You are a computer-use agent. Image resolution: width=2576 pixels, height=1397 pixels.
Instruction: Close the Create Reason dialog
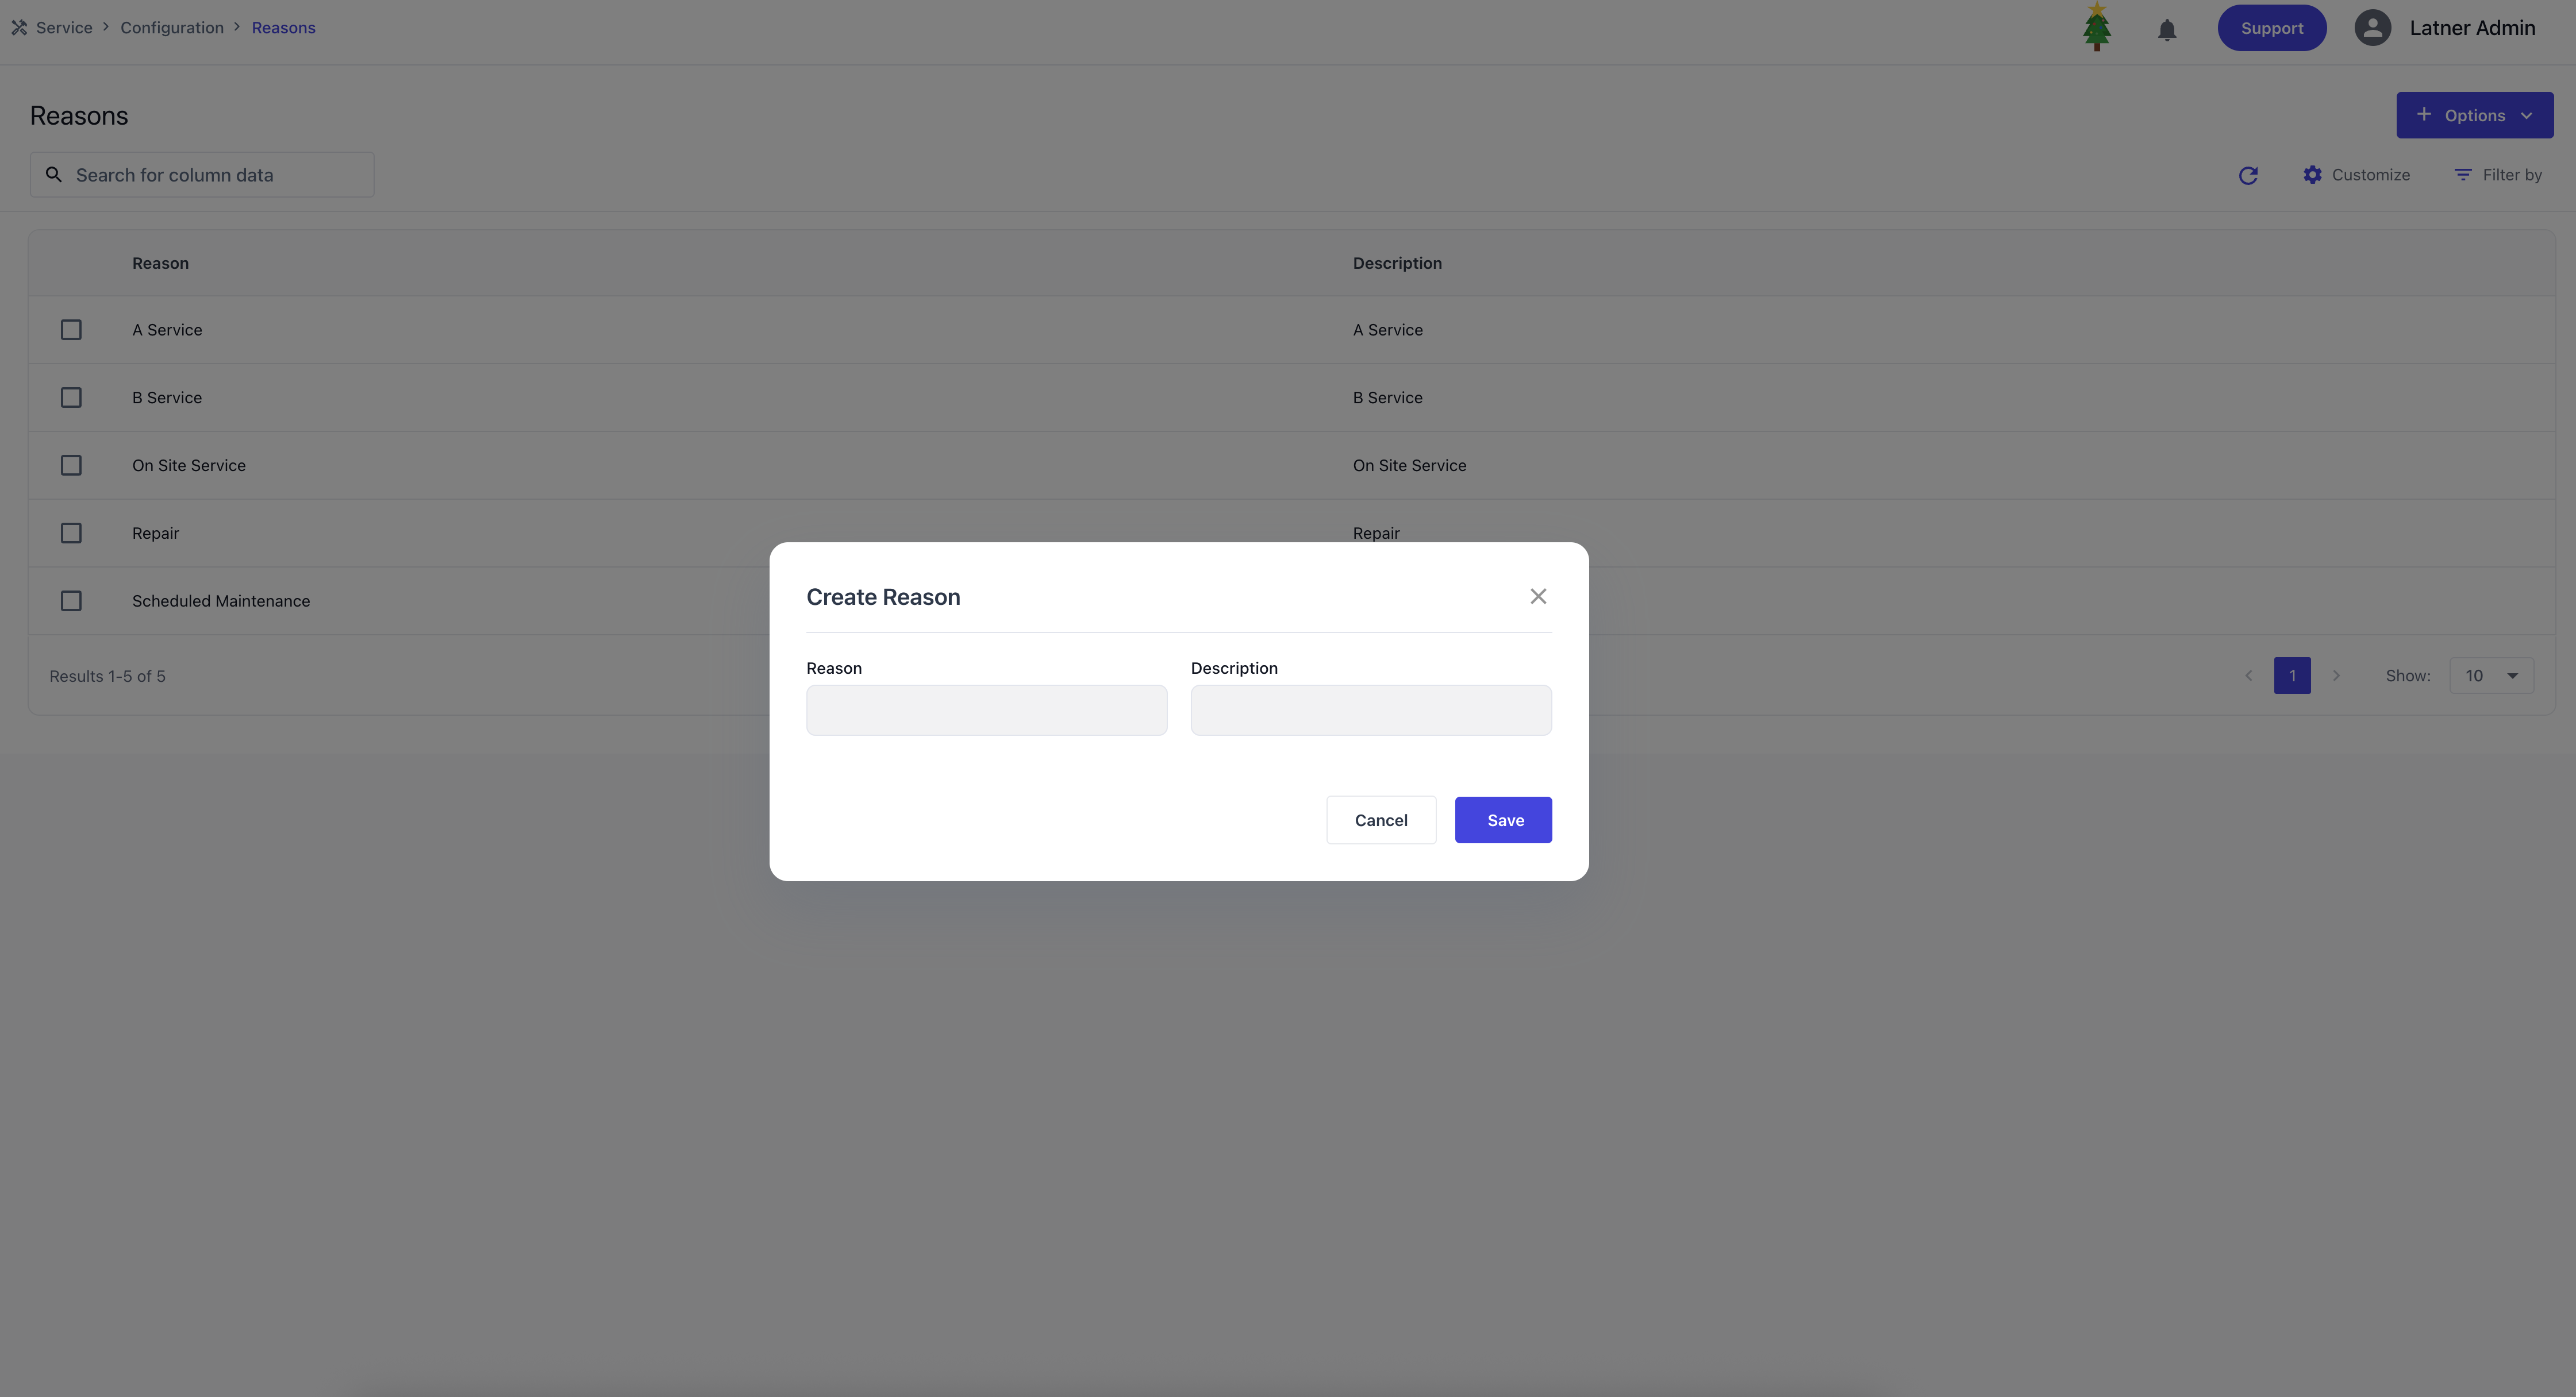1538,597
